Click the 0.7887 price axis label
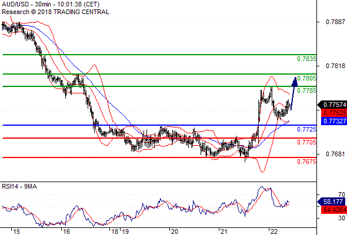The image size is (347, 235). (x=335, y=22)
